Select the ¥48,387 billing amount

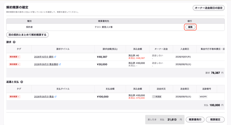coord(102,57)
